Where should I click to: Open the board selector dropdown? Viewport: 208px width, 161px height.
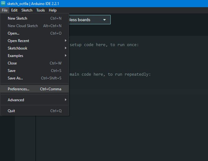(x=90, y=20)
